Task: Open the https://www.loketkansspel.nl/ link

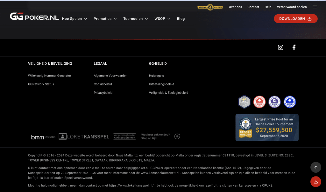Action: (131, 186)
